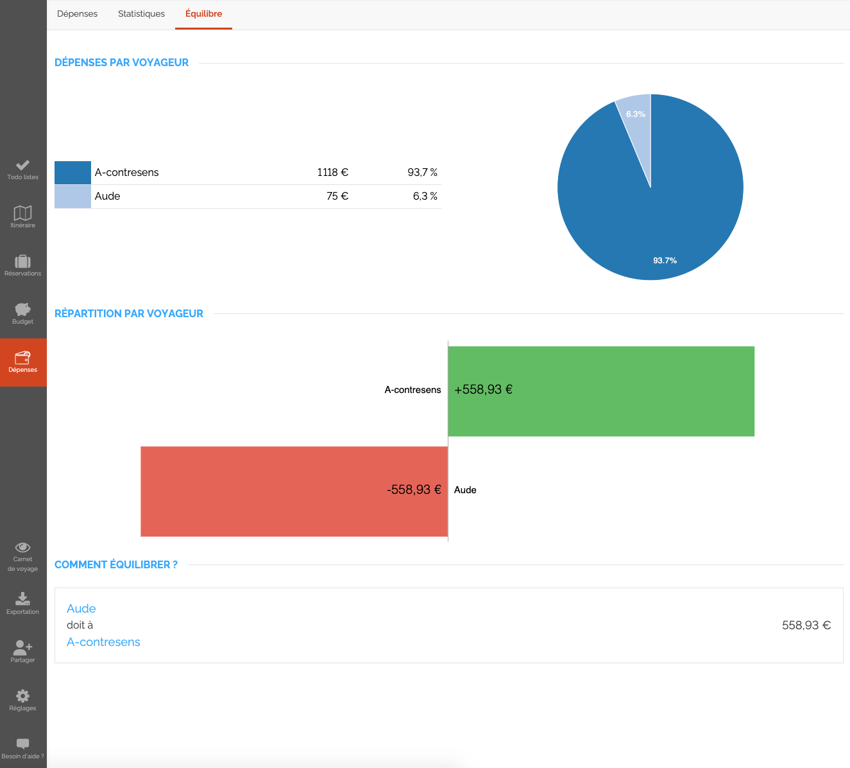Screen dimensions: 850x768
Task: Click Aude name in expenses table
Action: click(107, 196)
